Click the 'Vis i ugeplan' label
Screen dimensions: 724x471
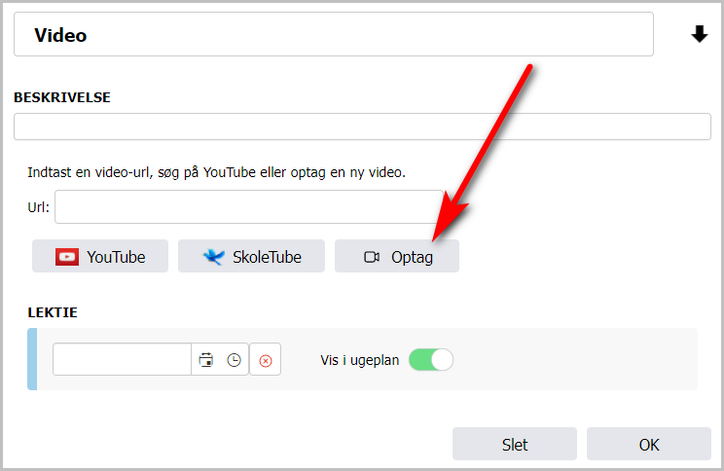point(360,360)
